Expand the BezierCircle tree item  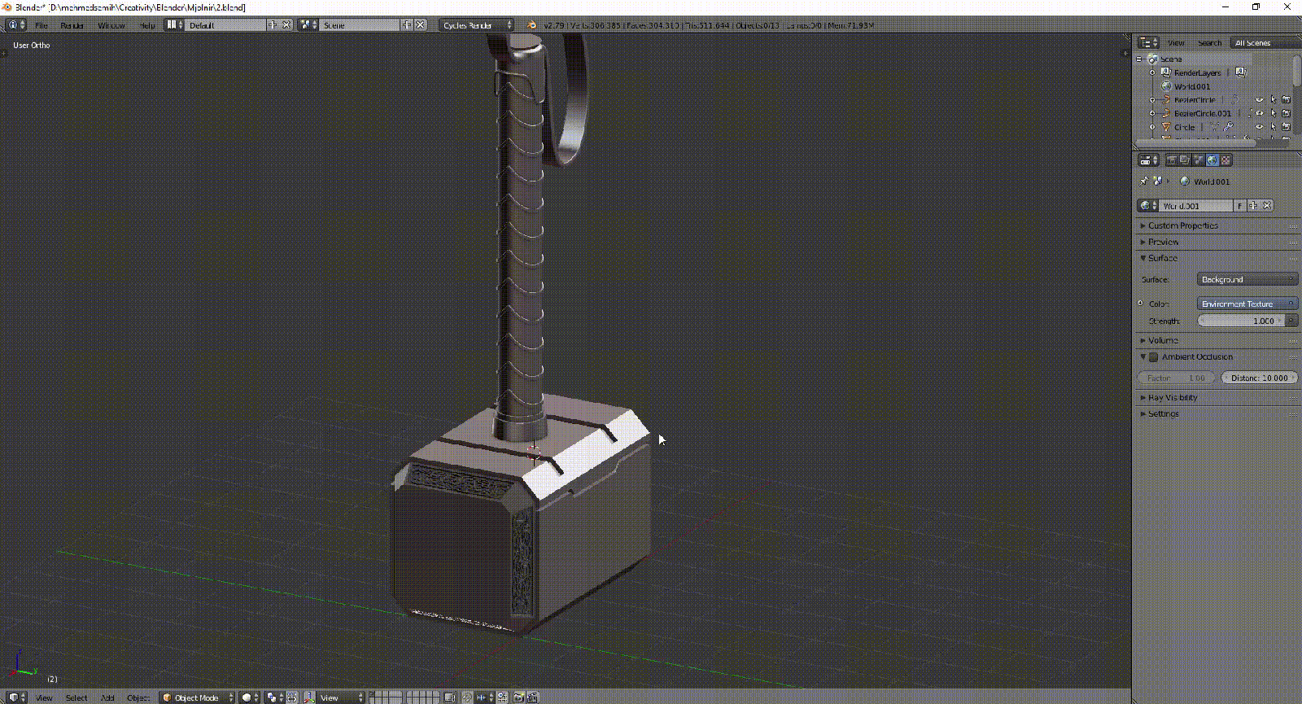click(1152, 100)
